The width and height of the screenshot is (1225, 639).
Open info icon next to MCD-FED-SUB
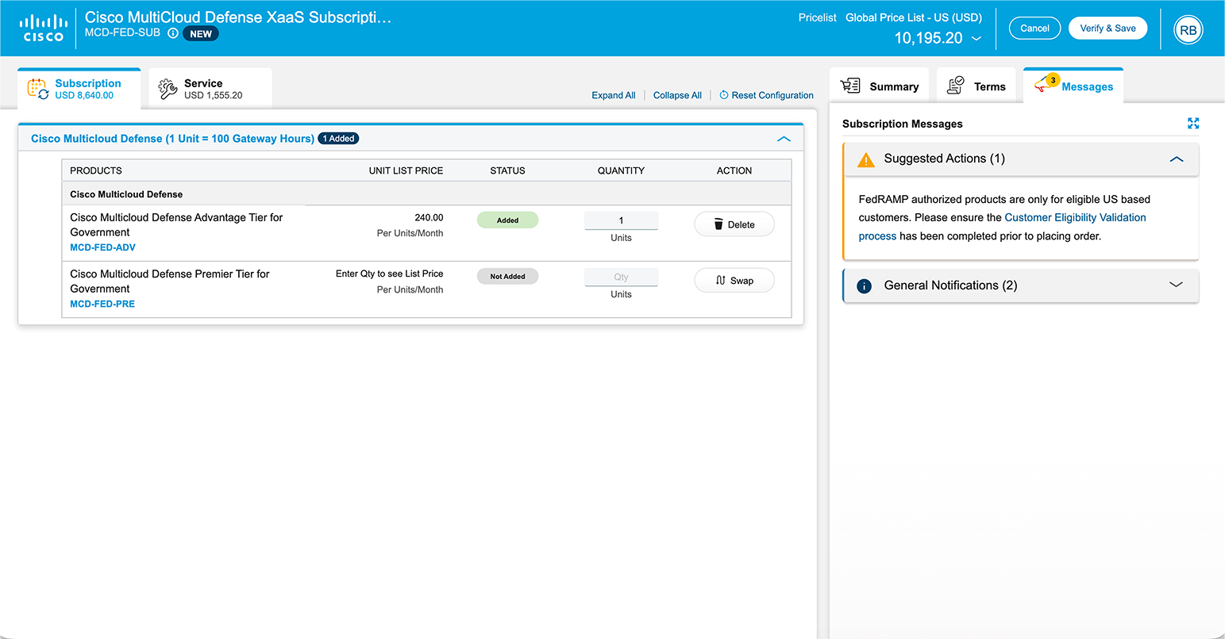172,33
